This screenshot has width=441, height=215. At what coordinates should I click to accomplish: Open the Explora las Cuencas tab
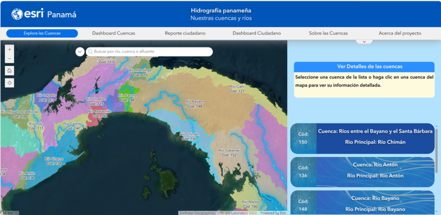click(x=42, y=33)
